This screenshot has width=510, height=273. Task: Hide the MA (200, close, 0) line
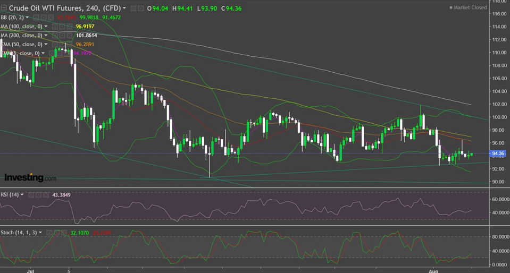click(x=55, y=35)
